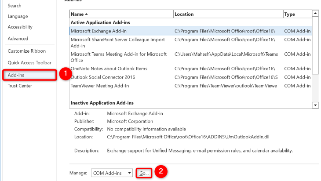
Task: Open the Trust Center category
Action: 20,86
